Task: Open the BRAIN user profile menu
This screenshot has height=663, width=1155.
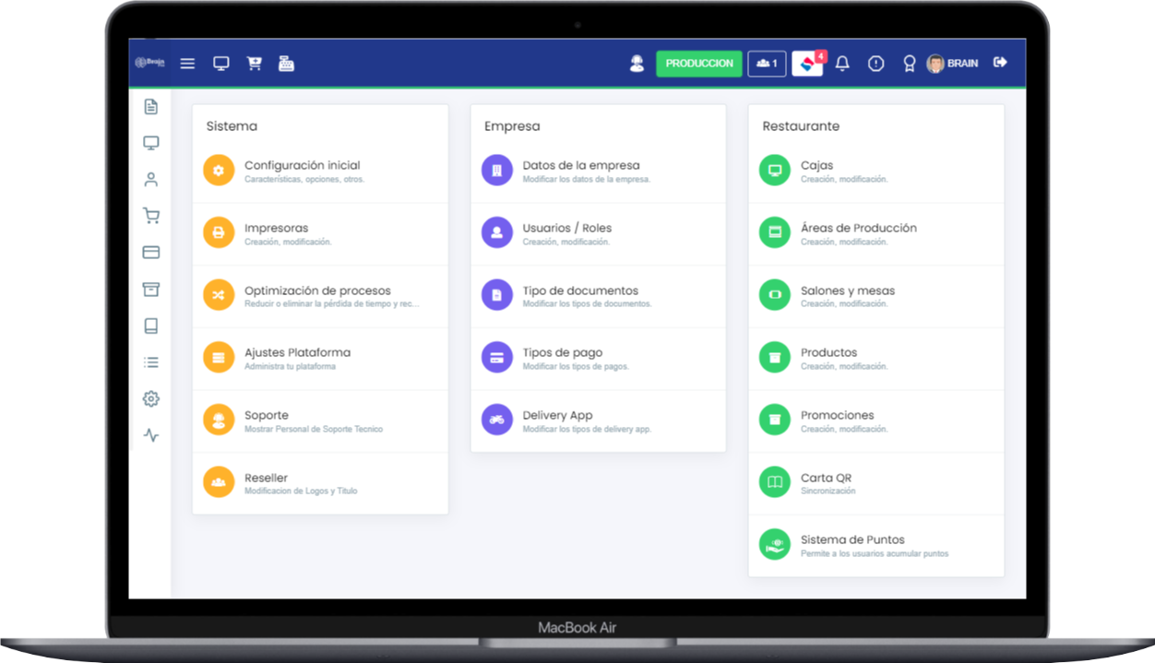Action: pos(952,64)
